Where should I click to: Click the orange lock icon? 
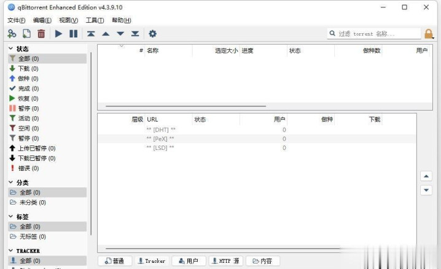click(429, 34)
